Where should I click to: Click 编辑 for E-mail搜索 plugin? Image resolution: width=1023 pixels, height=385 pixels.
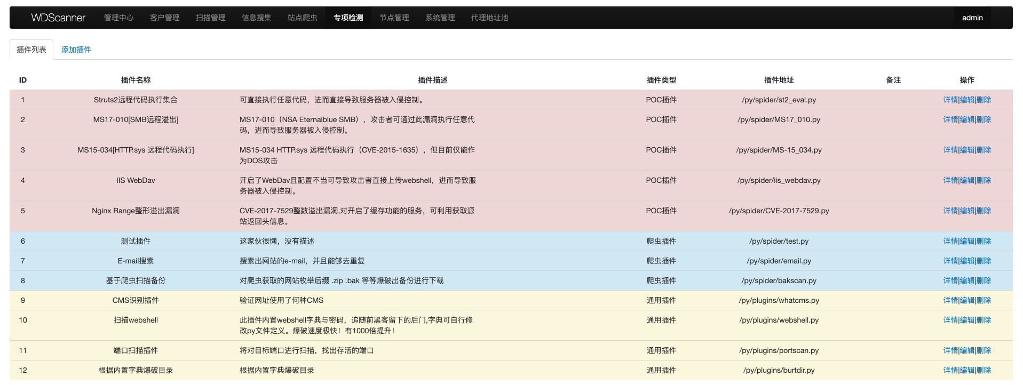click(967, 261)
